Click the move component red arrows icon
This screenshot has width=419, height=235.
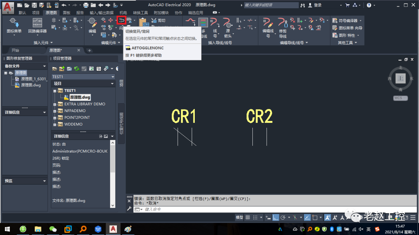pyautogui.click(x=111, y=20)
